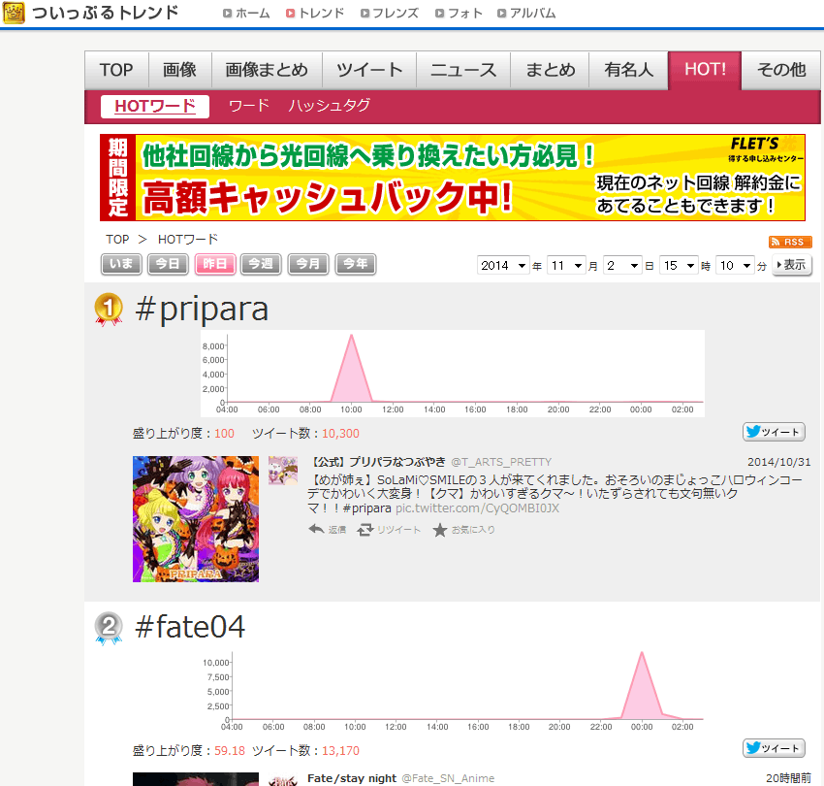Click the Twitter bird tweet button for #fate04
This screenshot has height=786, width=824.
[x=773, y=748]
